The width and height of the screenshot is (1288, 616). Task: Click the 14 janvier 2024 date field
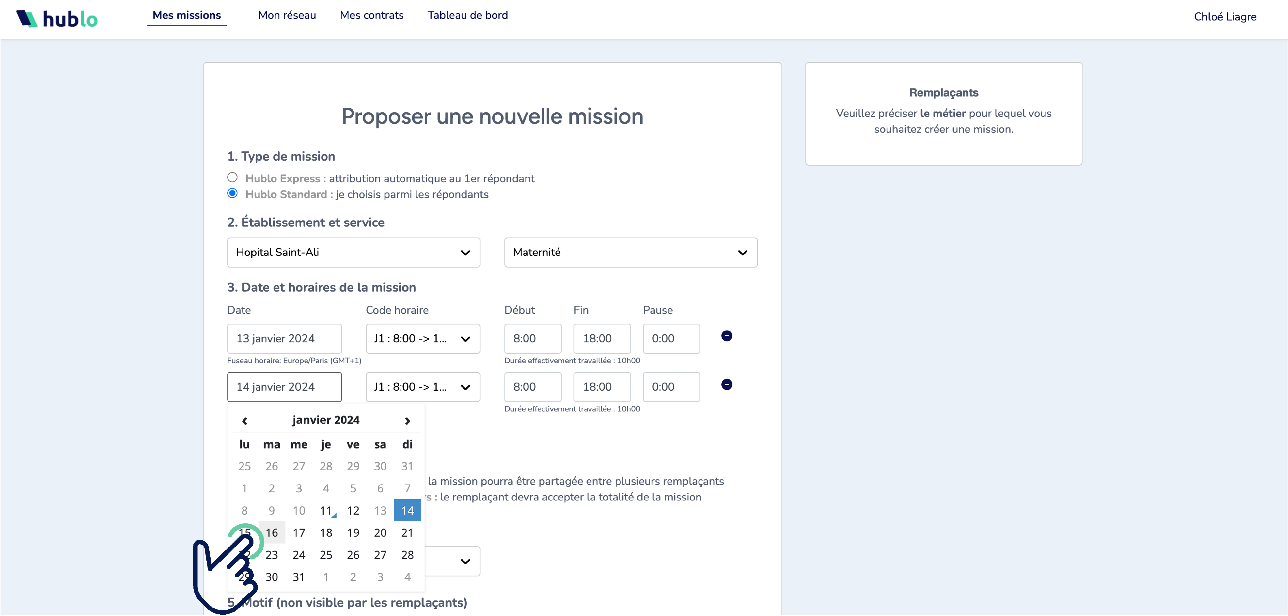click(x=284, y=387)
